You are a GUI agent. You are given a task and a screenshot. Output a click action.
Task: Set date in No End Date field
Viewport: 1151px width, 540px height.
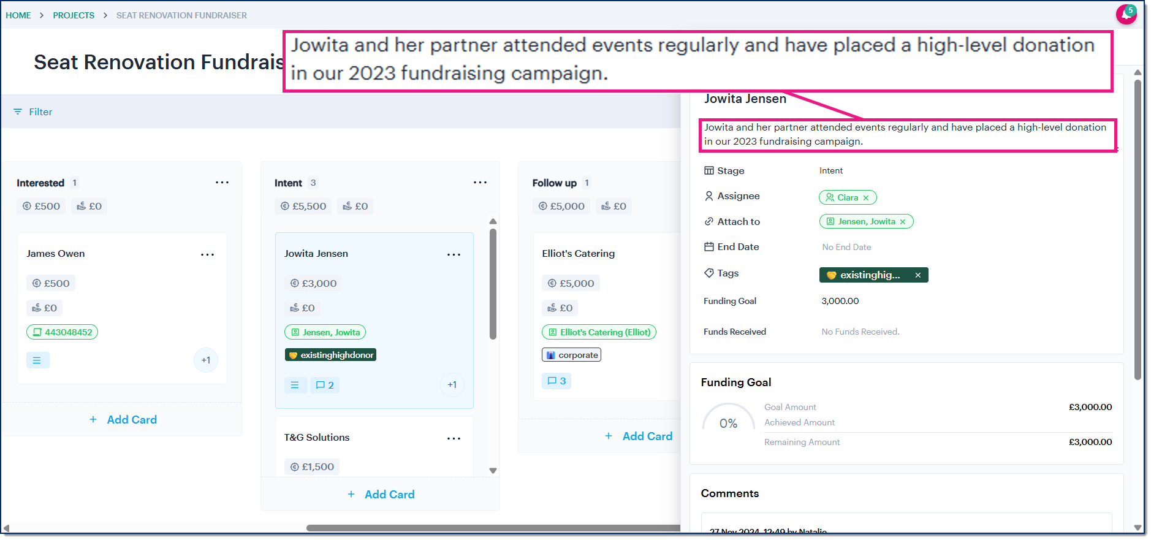click(x=846, y=247)
